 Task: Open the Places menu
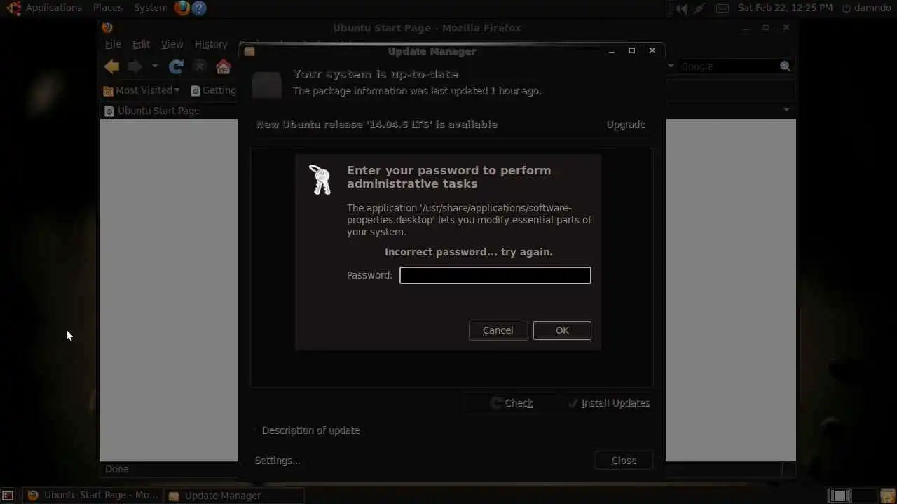[x=107, y=8]
